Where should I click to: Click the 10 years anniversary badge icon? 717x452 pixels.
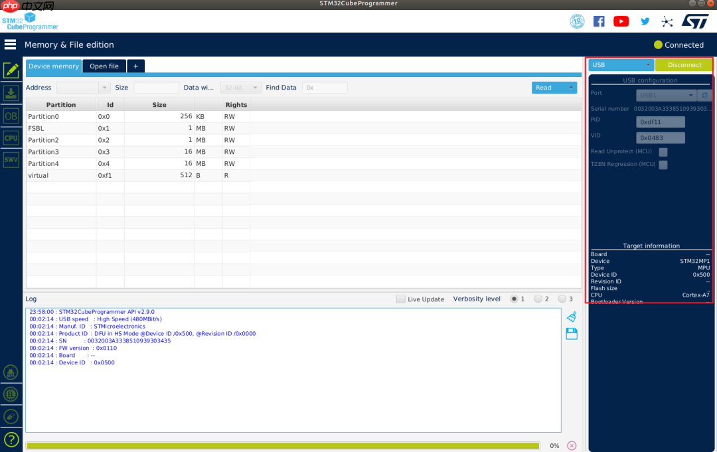577,21
